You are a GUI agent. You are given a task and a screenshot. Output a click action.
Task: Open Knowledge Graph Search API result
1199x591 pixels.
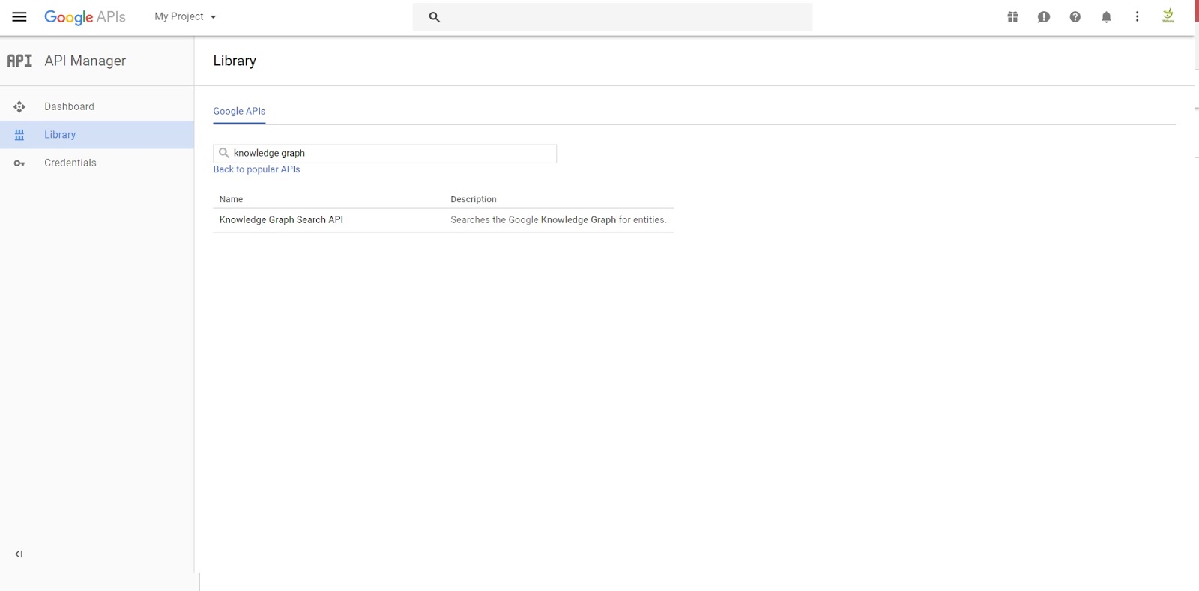coord(281,220)
